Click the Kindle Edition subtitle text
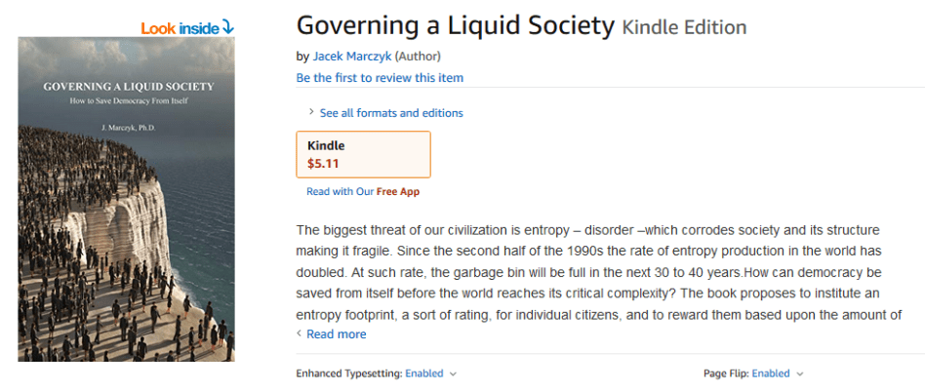The width and height of the screenshot is (925, 391). 684,27
